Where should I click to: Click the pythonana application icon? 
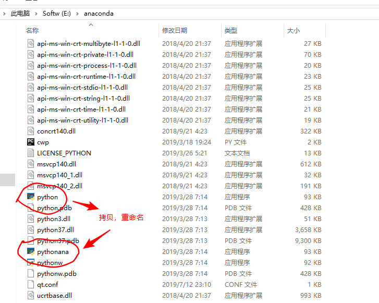pyautogui.click(x=31, y=252)
